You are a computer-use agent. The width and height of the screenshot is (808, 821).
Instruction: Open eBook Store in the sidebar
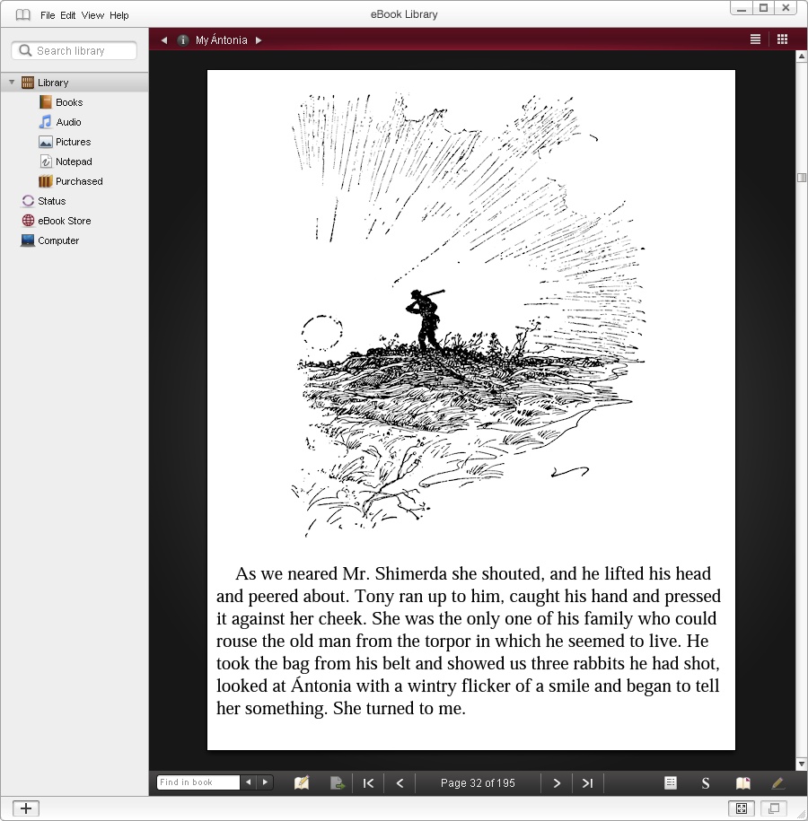[x=64, y=221]
